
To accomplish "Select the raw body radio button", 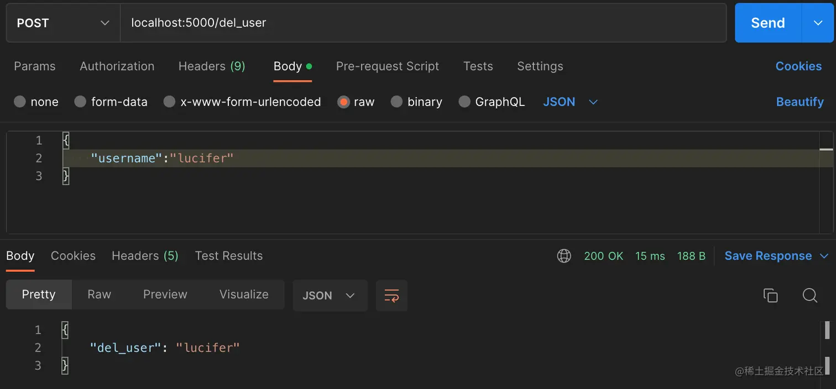I will click(343, 102).
